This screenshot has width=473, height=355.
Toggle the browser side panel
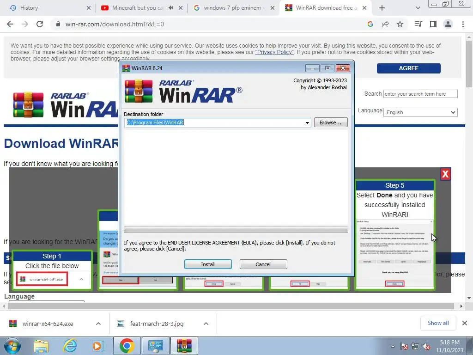[433, 24]
